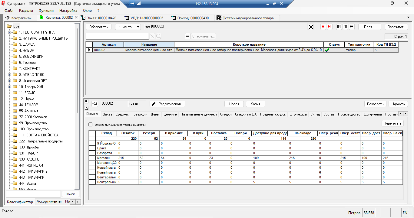
Task: Expand the '8. АПЕКС ПЛЮС' tree node
Action: [x=9, y=75]
